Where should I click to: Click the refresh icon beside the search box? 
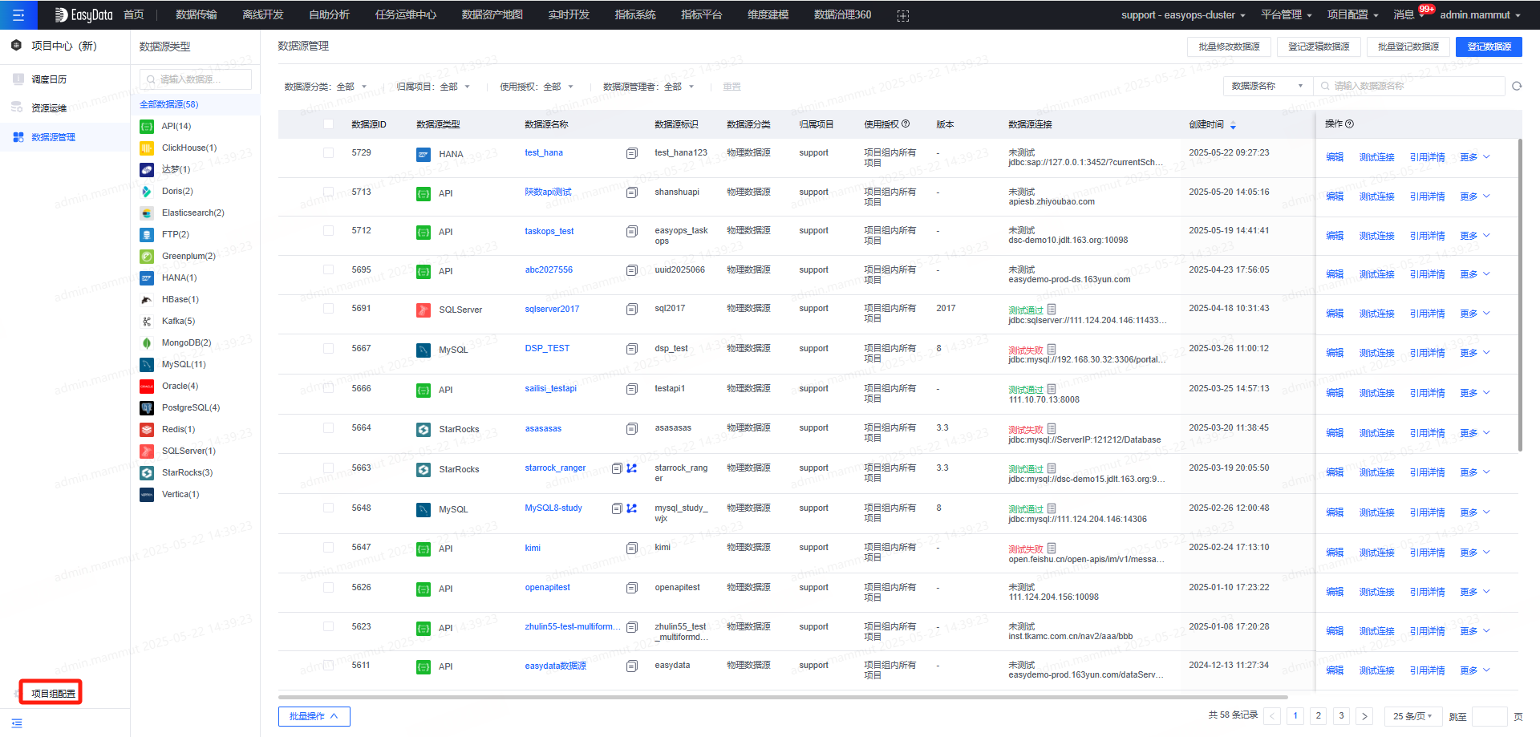(1517, 86)
